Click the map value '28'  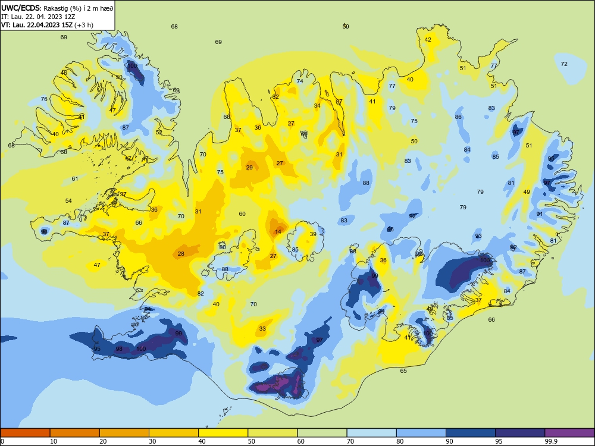pyautogui.click(x=181, y=254)
